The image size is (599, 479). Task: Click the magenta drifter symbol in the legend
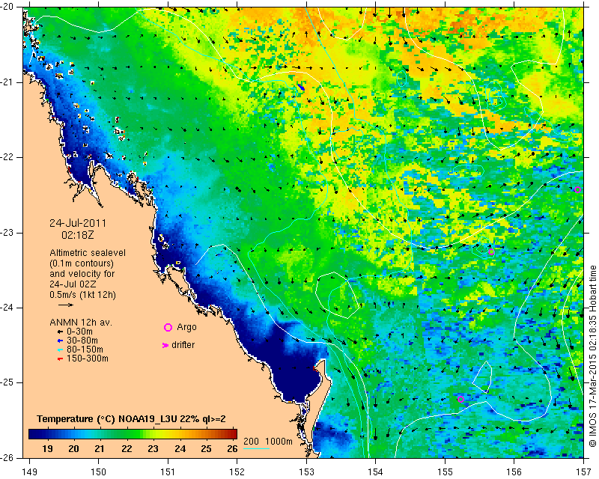click(165, 345)
